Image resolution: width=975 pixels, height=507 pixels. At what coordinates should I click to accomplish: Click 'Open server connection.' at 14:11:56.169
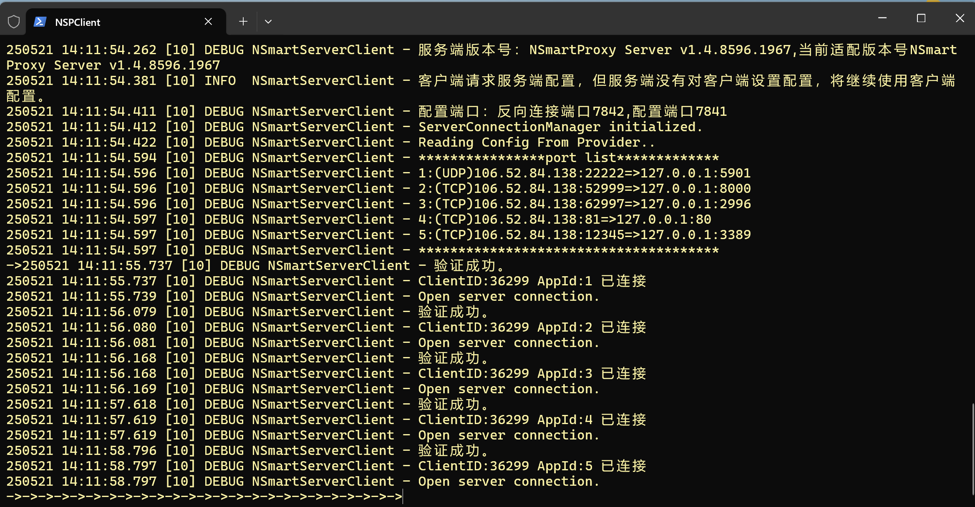point(509,389)
